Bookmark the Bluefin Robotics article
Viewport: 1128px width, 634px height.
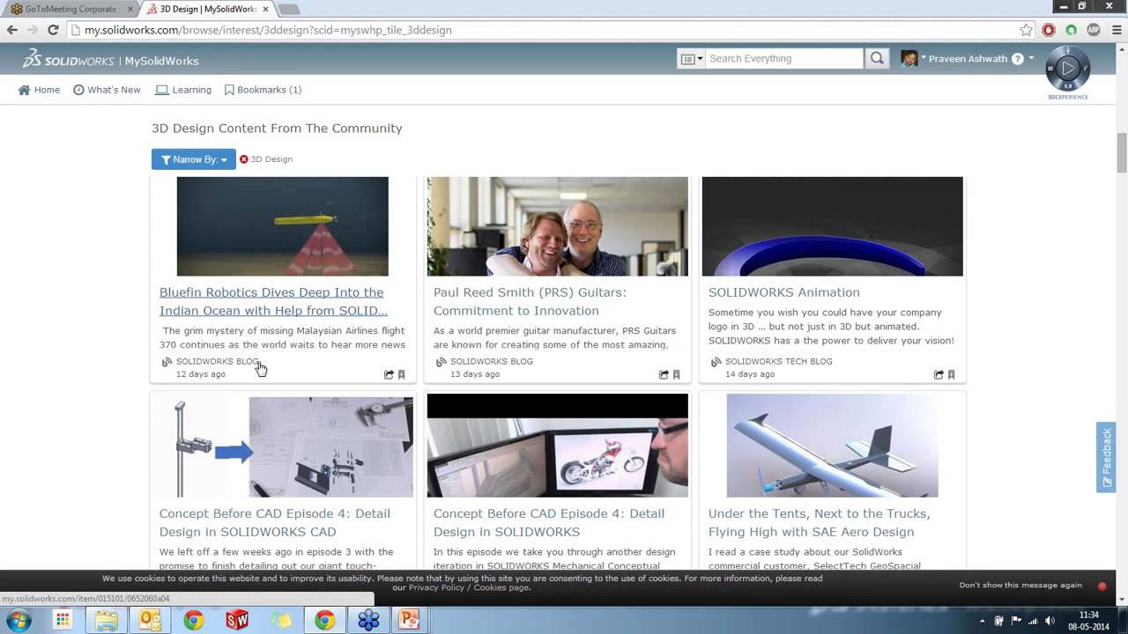pos(402,374)
